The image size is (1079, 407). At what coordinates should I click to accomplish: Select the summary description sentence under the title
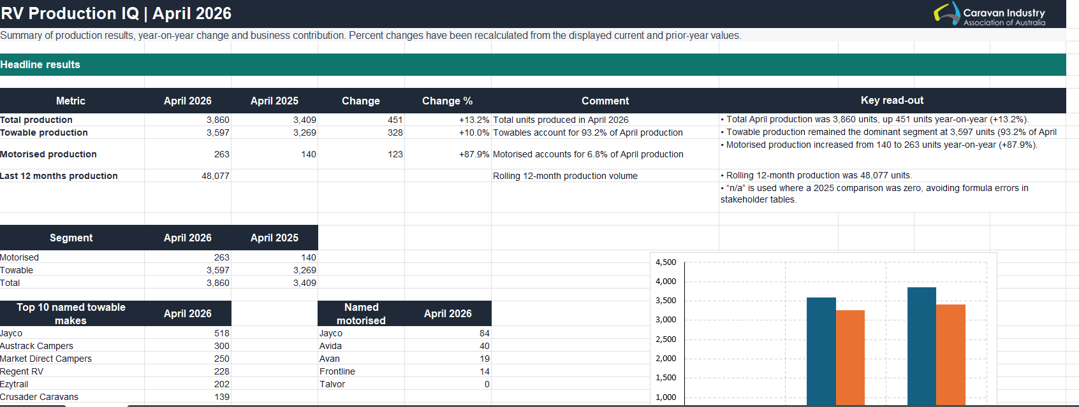[371, 35]
